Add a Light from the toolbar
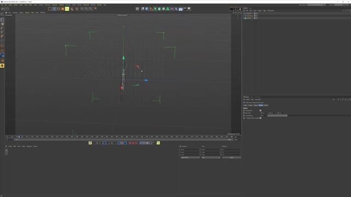351x197 pixels. tap(189, 9)
